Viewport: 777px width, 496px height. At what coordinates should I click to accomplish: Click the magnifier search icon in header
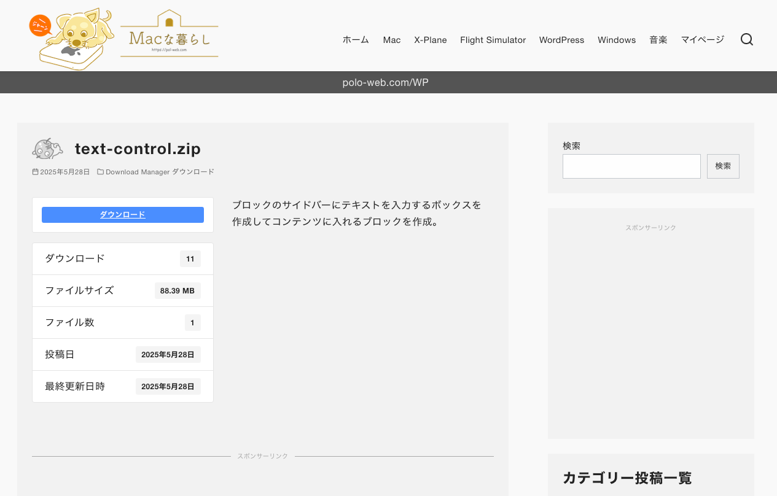pyautogui.click(x=746, y=40)
